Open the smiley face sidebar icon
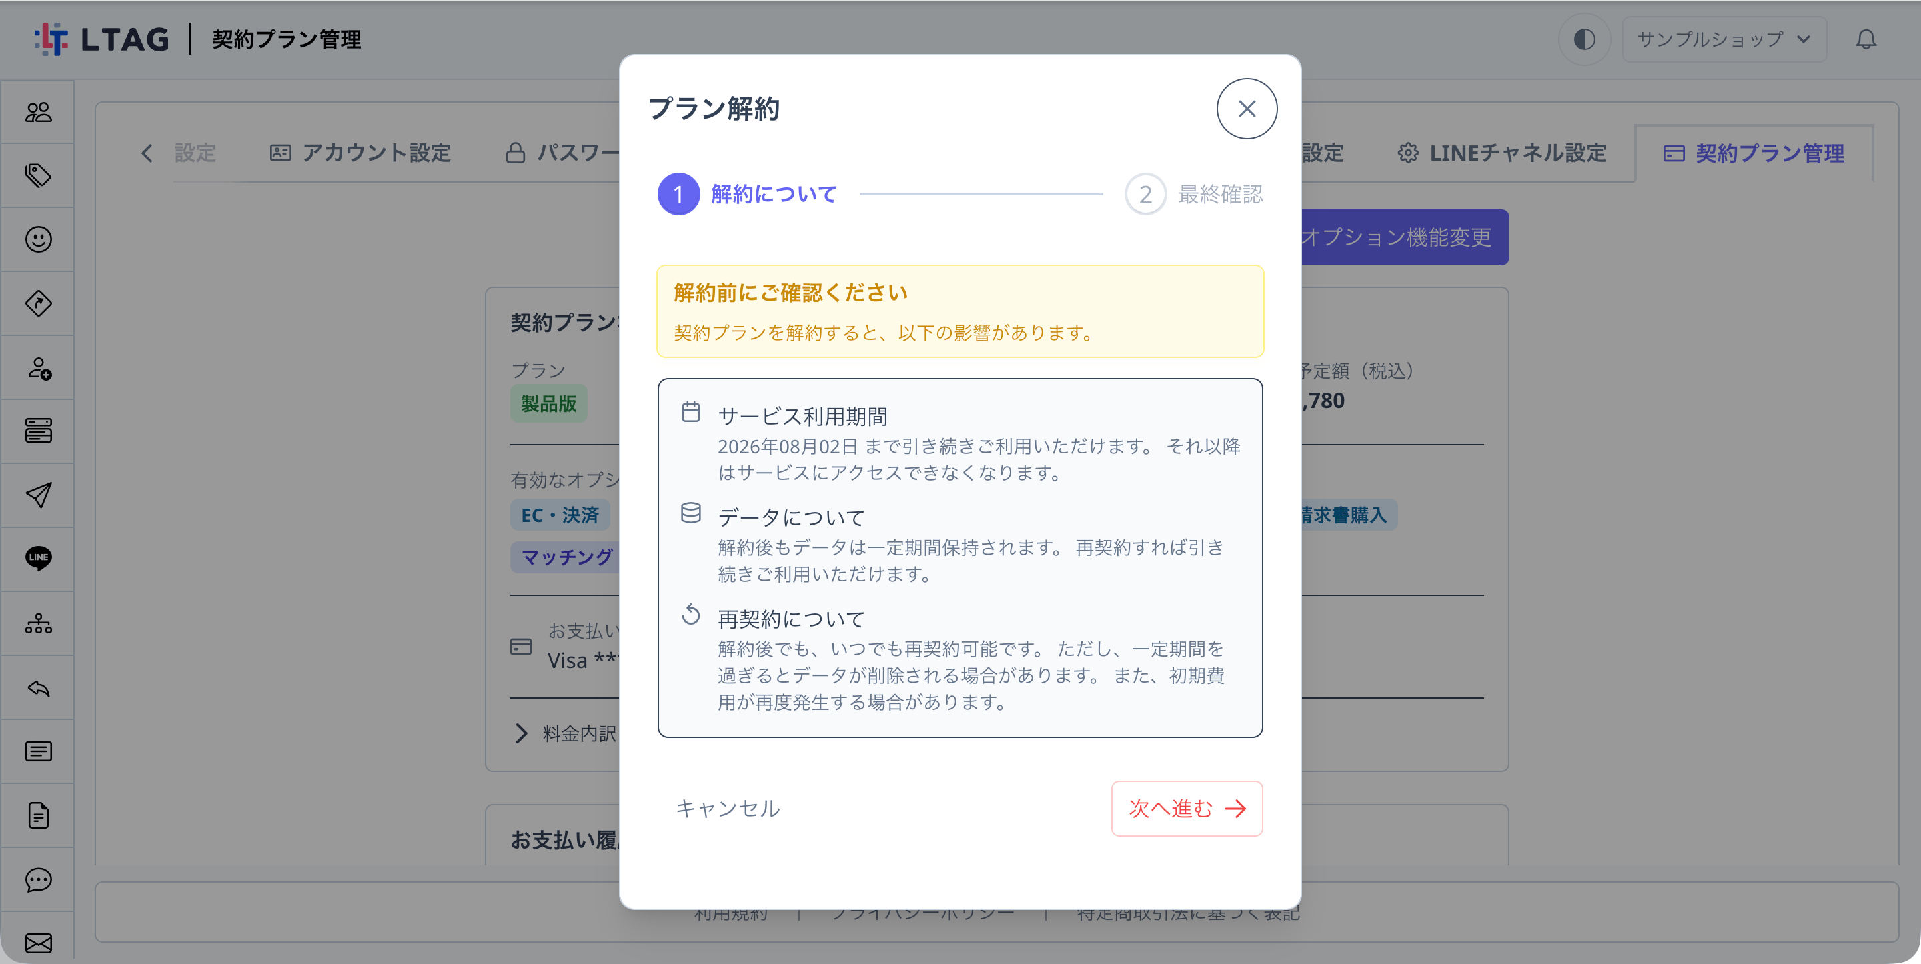 tap(38, 239)
